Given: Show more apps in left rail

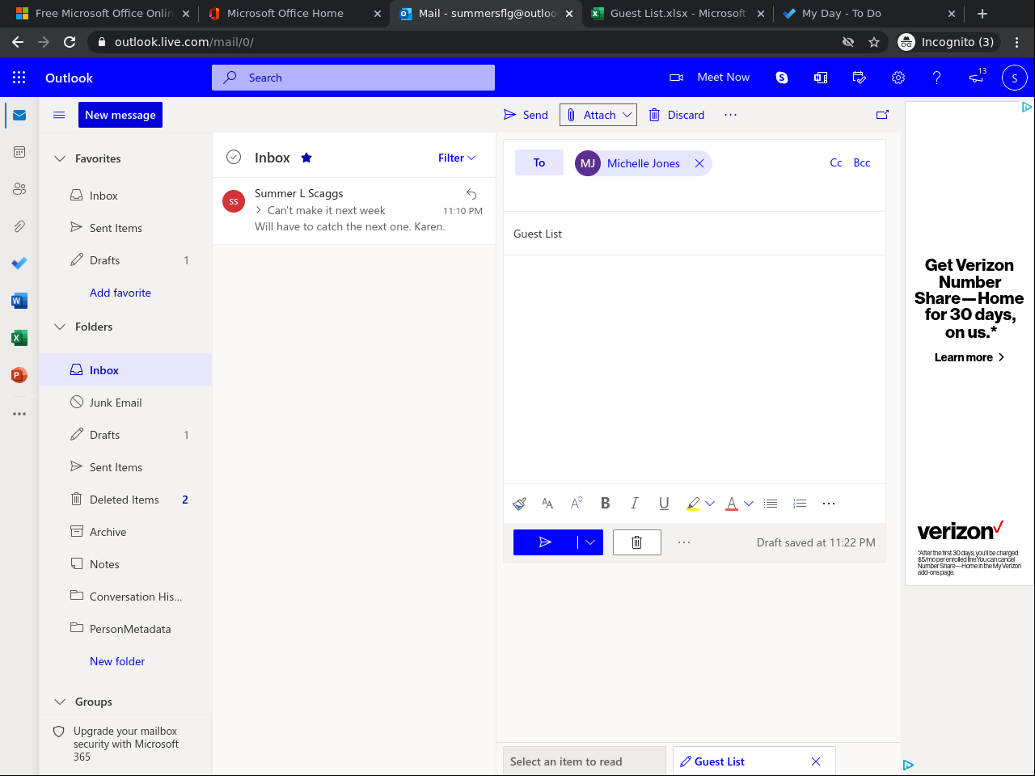Looking at the screenshot, I should (x=19, y=414).
